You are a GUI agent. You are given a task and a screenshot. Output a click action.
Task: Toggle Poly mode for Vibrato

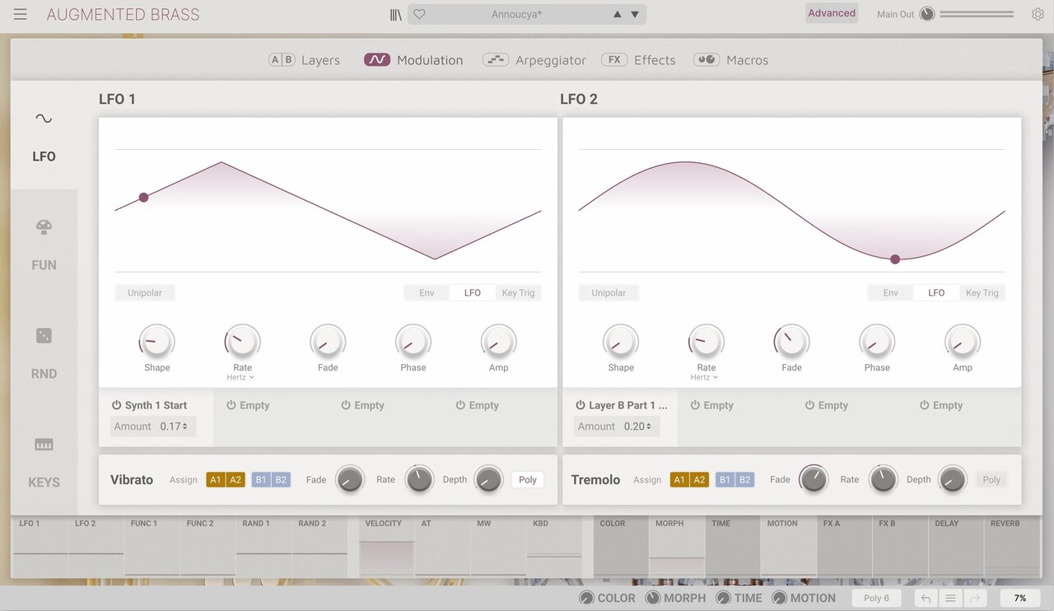point(527,479)
